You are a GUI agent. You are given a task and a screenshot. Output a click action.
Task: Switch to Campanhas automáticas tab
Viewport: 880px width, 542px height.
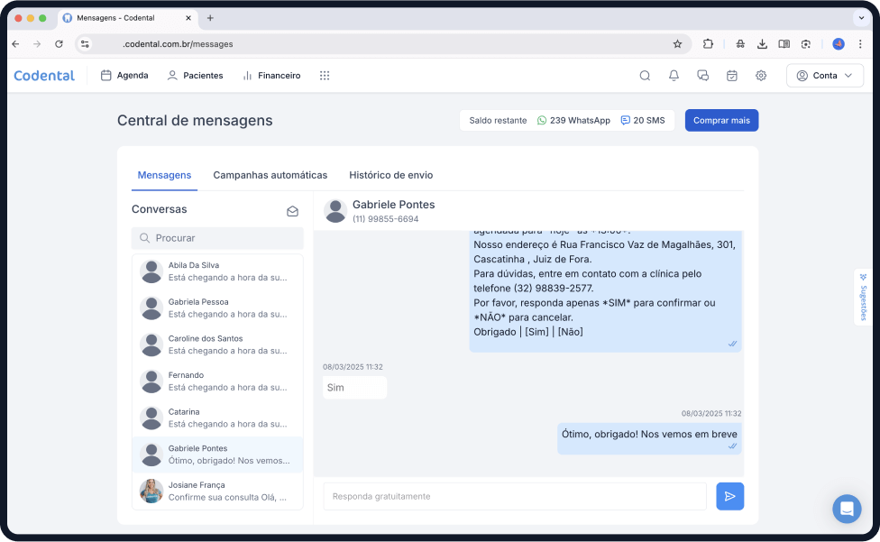270,175
